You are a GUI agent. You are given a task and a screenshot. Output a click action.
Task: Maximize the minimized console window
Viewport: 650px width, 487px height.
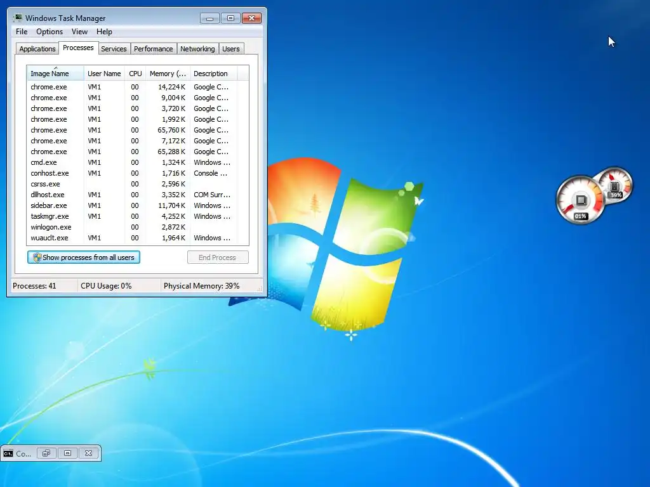67,453
